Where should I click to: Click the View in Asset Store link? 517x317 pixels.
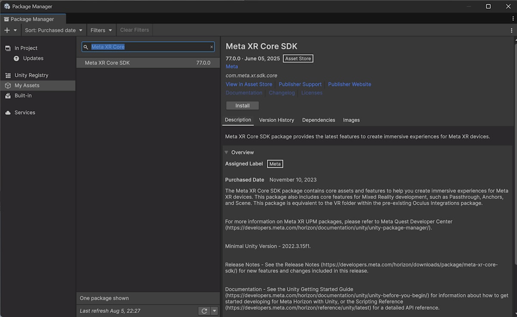point(249,84)
